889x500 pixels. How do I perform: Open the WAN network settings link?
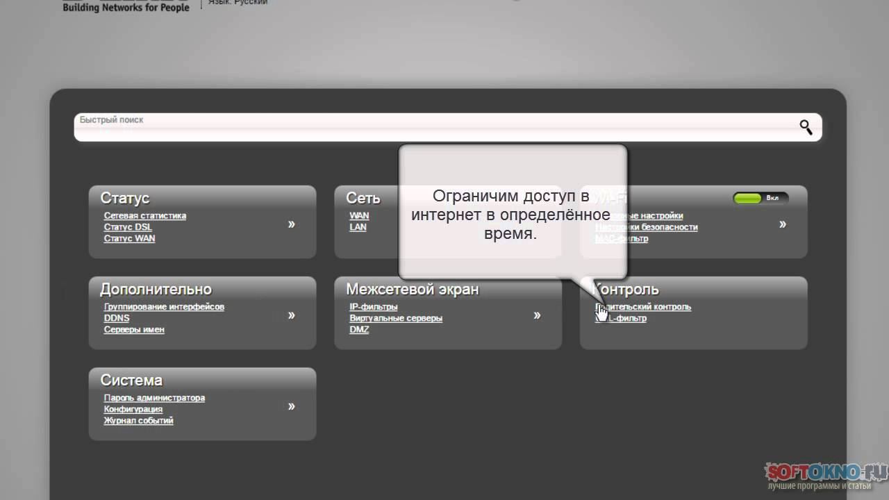tap(359, 216)
